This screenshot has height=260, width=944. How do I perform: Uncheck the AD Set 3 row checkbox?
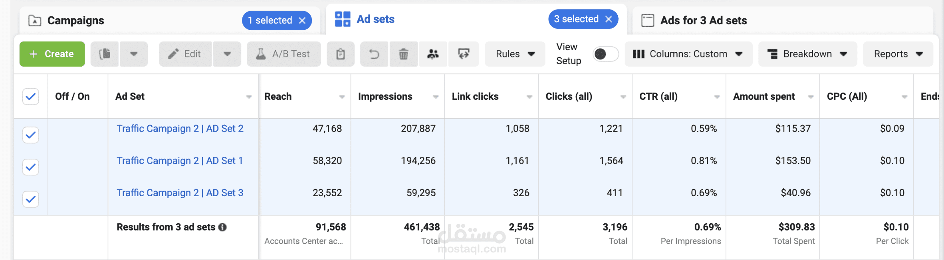pyautogui.click(x=31, y=199)
